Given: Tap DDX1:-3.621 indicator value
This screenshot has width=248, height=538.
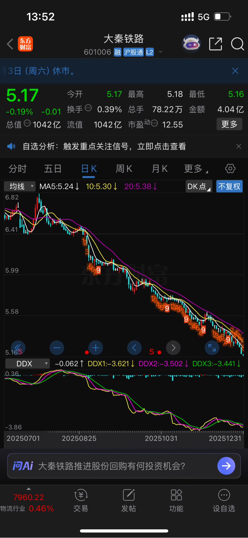Looking at the screenshot, I should click(x=111, y=364).
